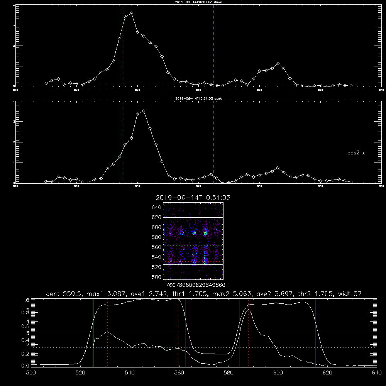Click left green dashed line in dawn plot
Screen dimensions: 386x386
click(123, 46)
